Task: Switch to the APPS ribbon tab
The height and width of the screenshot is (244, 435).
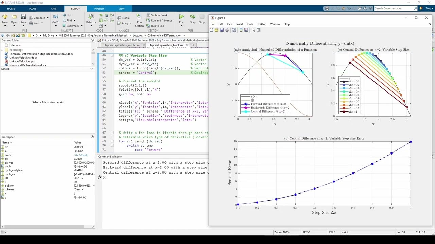Action: (54, 8)
